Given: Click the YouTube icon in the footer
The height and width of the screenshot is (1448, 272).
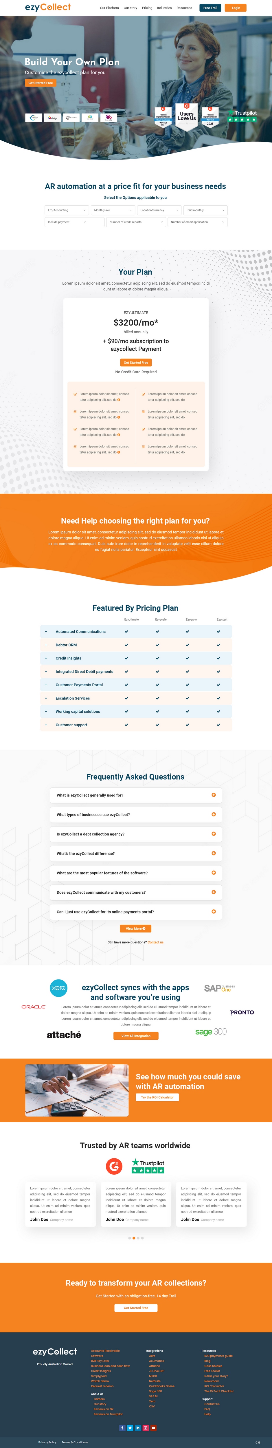Looking at the screenshot, I should [x=153, y=1428].
